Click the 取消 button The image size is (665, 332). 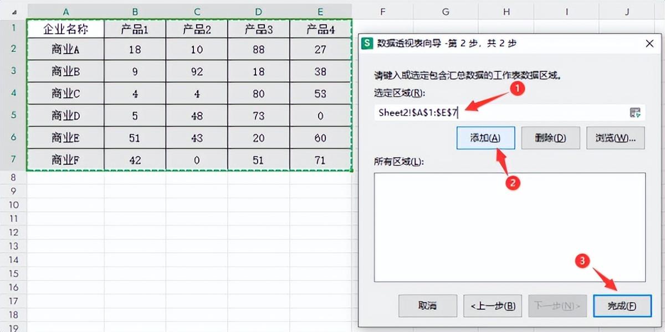pos(428,305)
